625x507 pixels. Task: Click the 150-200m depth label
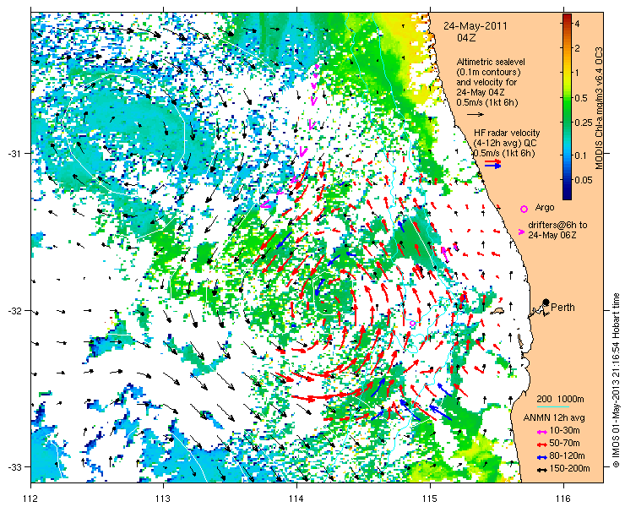[x=569, y=469]
